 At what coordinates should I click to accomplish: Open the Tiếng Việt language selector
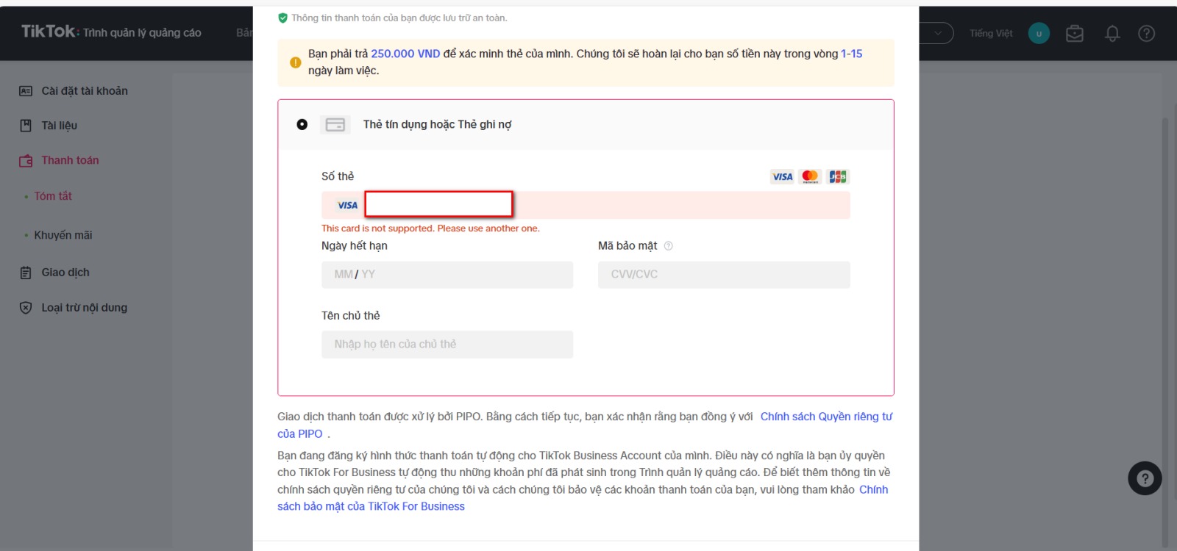coord(990,33)
